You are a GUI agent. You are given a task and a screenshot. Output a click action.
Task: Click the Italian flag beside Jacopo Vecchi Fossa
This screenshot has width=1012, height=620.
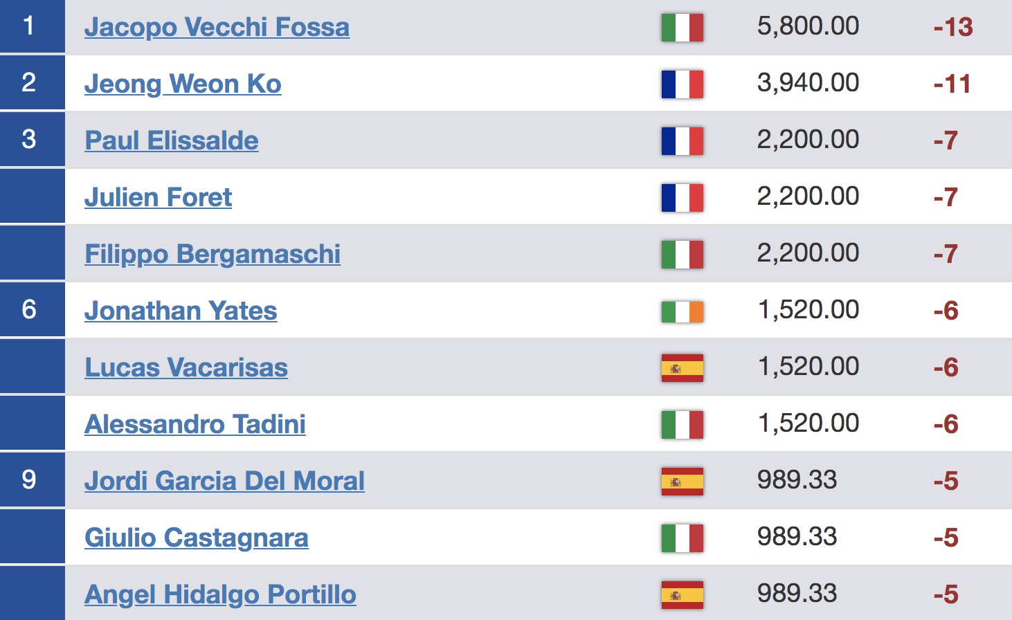pyautogui.click(x=682, y=28)
